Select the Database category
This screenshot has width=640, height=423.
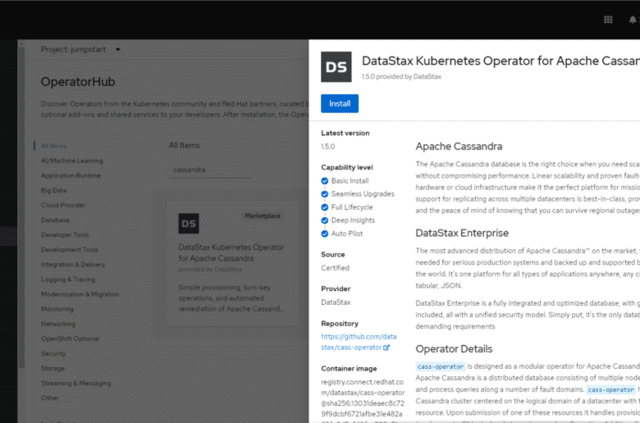coord(55,220)
